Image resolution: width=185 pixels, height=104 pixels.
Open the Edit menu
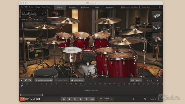(26, 7)
